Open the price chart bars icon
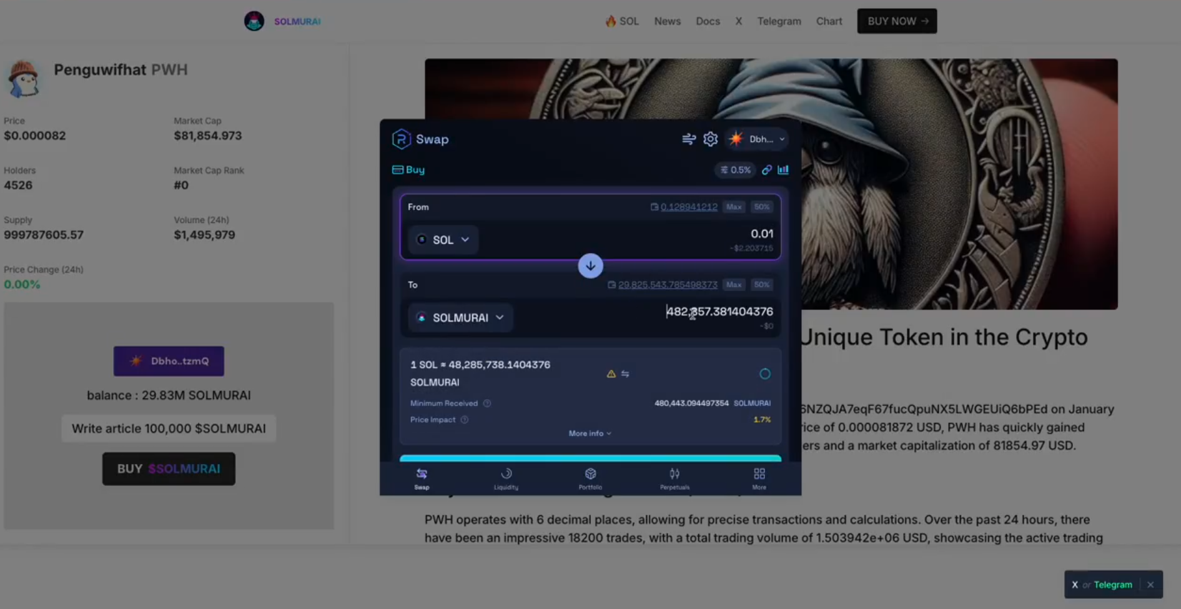 783,170
